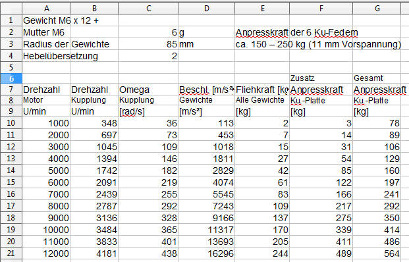Image resolution: width=409 pixels, height=262 pixels.
Task: Click the select-all corner box
Action: pos(11,9)
